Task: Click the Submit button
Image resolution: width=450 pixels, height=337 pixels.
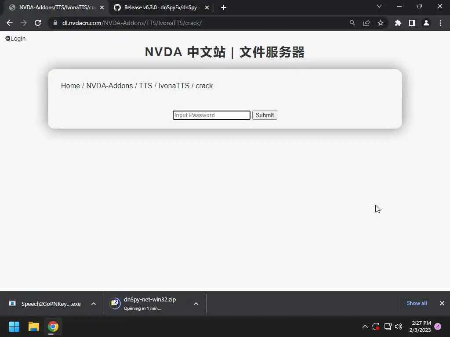Action: [265, 115]
